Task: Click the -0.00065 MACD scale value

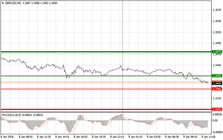Action: pos(217,132)
